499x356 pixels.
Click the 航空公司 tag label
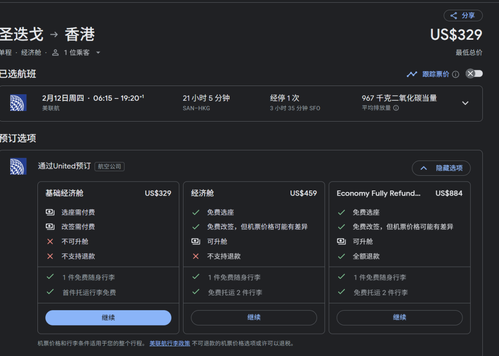tap(110, 166)
